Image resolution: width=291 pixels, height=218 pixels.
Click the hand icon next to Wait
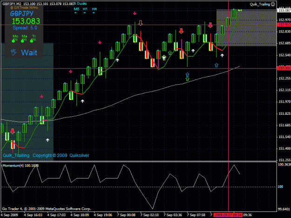[x=14, y=52]
